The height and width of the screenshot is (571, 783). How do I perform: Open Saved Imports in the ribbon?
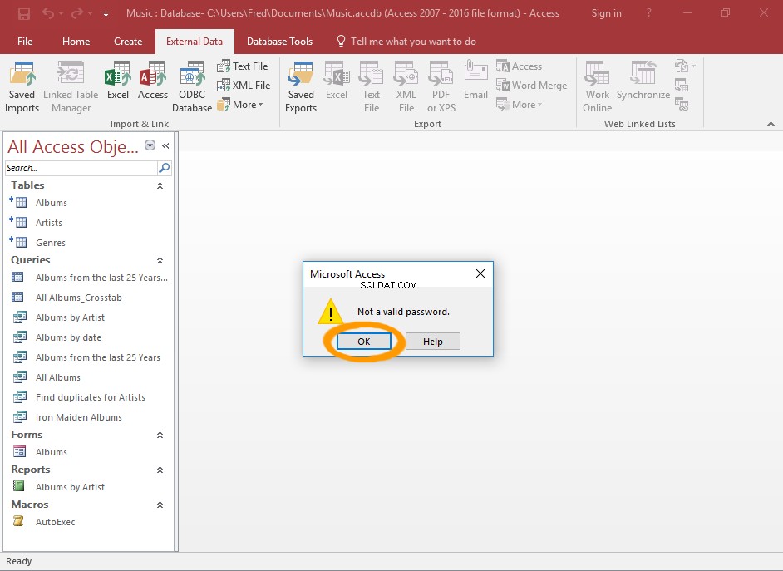pos(22,86)
